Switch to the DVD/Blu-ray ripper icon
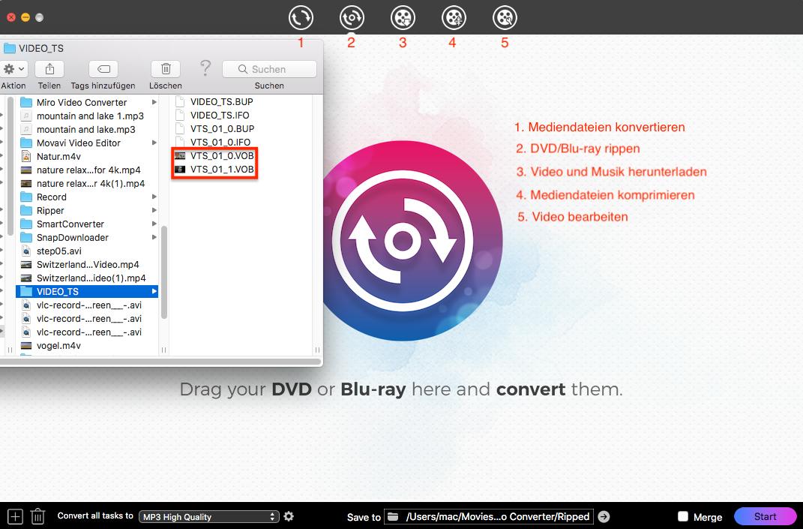 (352, 17)
